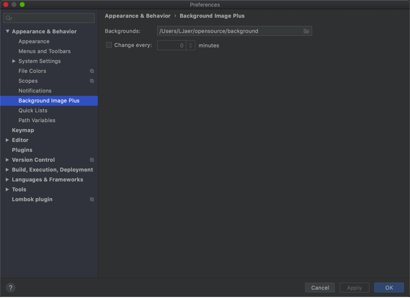410x298 pixels.
Task: Collapse the Appearance & Behavior section
Action: pos(7,31)
